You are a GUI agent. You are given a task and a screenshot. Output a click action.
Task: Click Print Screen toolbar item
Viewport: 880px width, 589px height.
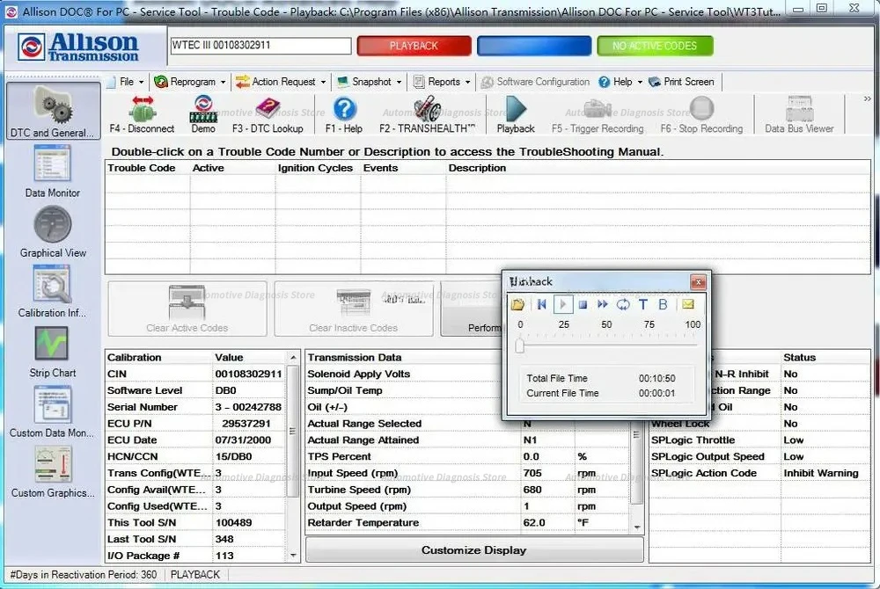tap(681, 82)
